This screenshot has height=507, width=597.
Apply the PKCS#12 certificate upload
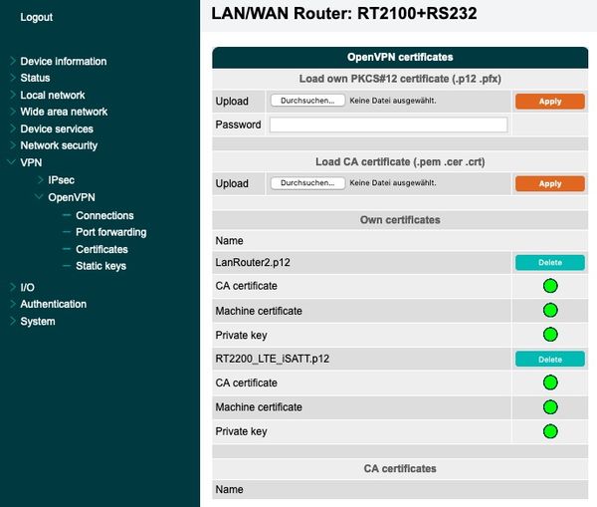pyautogui.click(x=550, y=102)
